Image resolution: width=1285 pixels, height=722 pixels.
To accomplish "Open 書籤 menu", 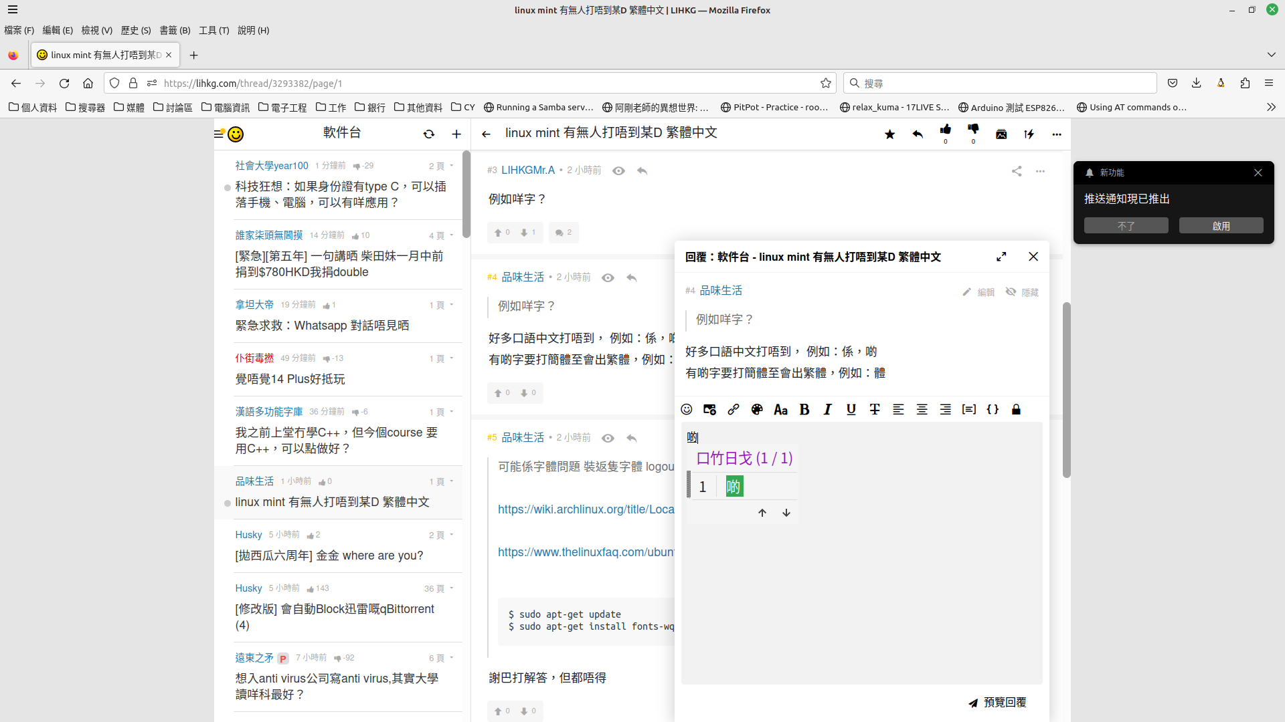I will point(175,30).
